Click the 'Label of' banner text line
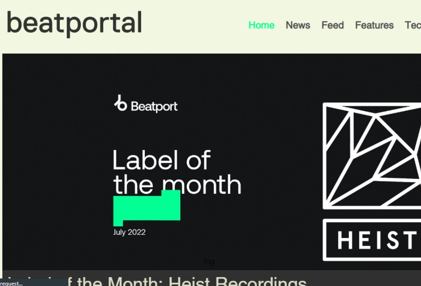Image resolution: width=421 pixels, height=286 pixels. (162, 160)
